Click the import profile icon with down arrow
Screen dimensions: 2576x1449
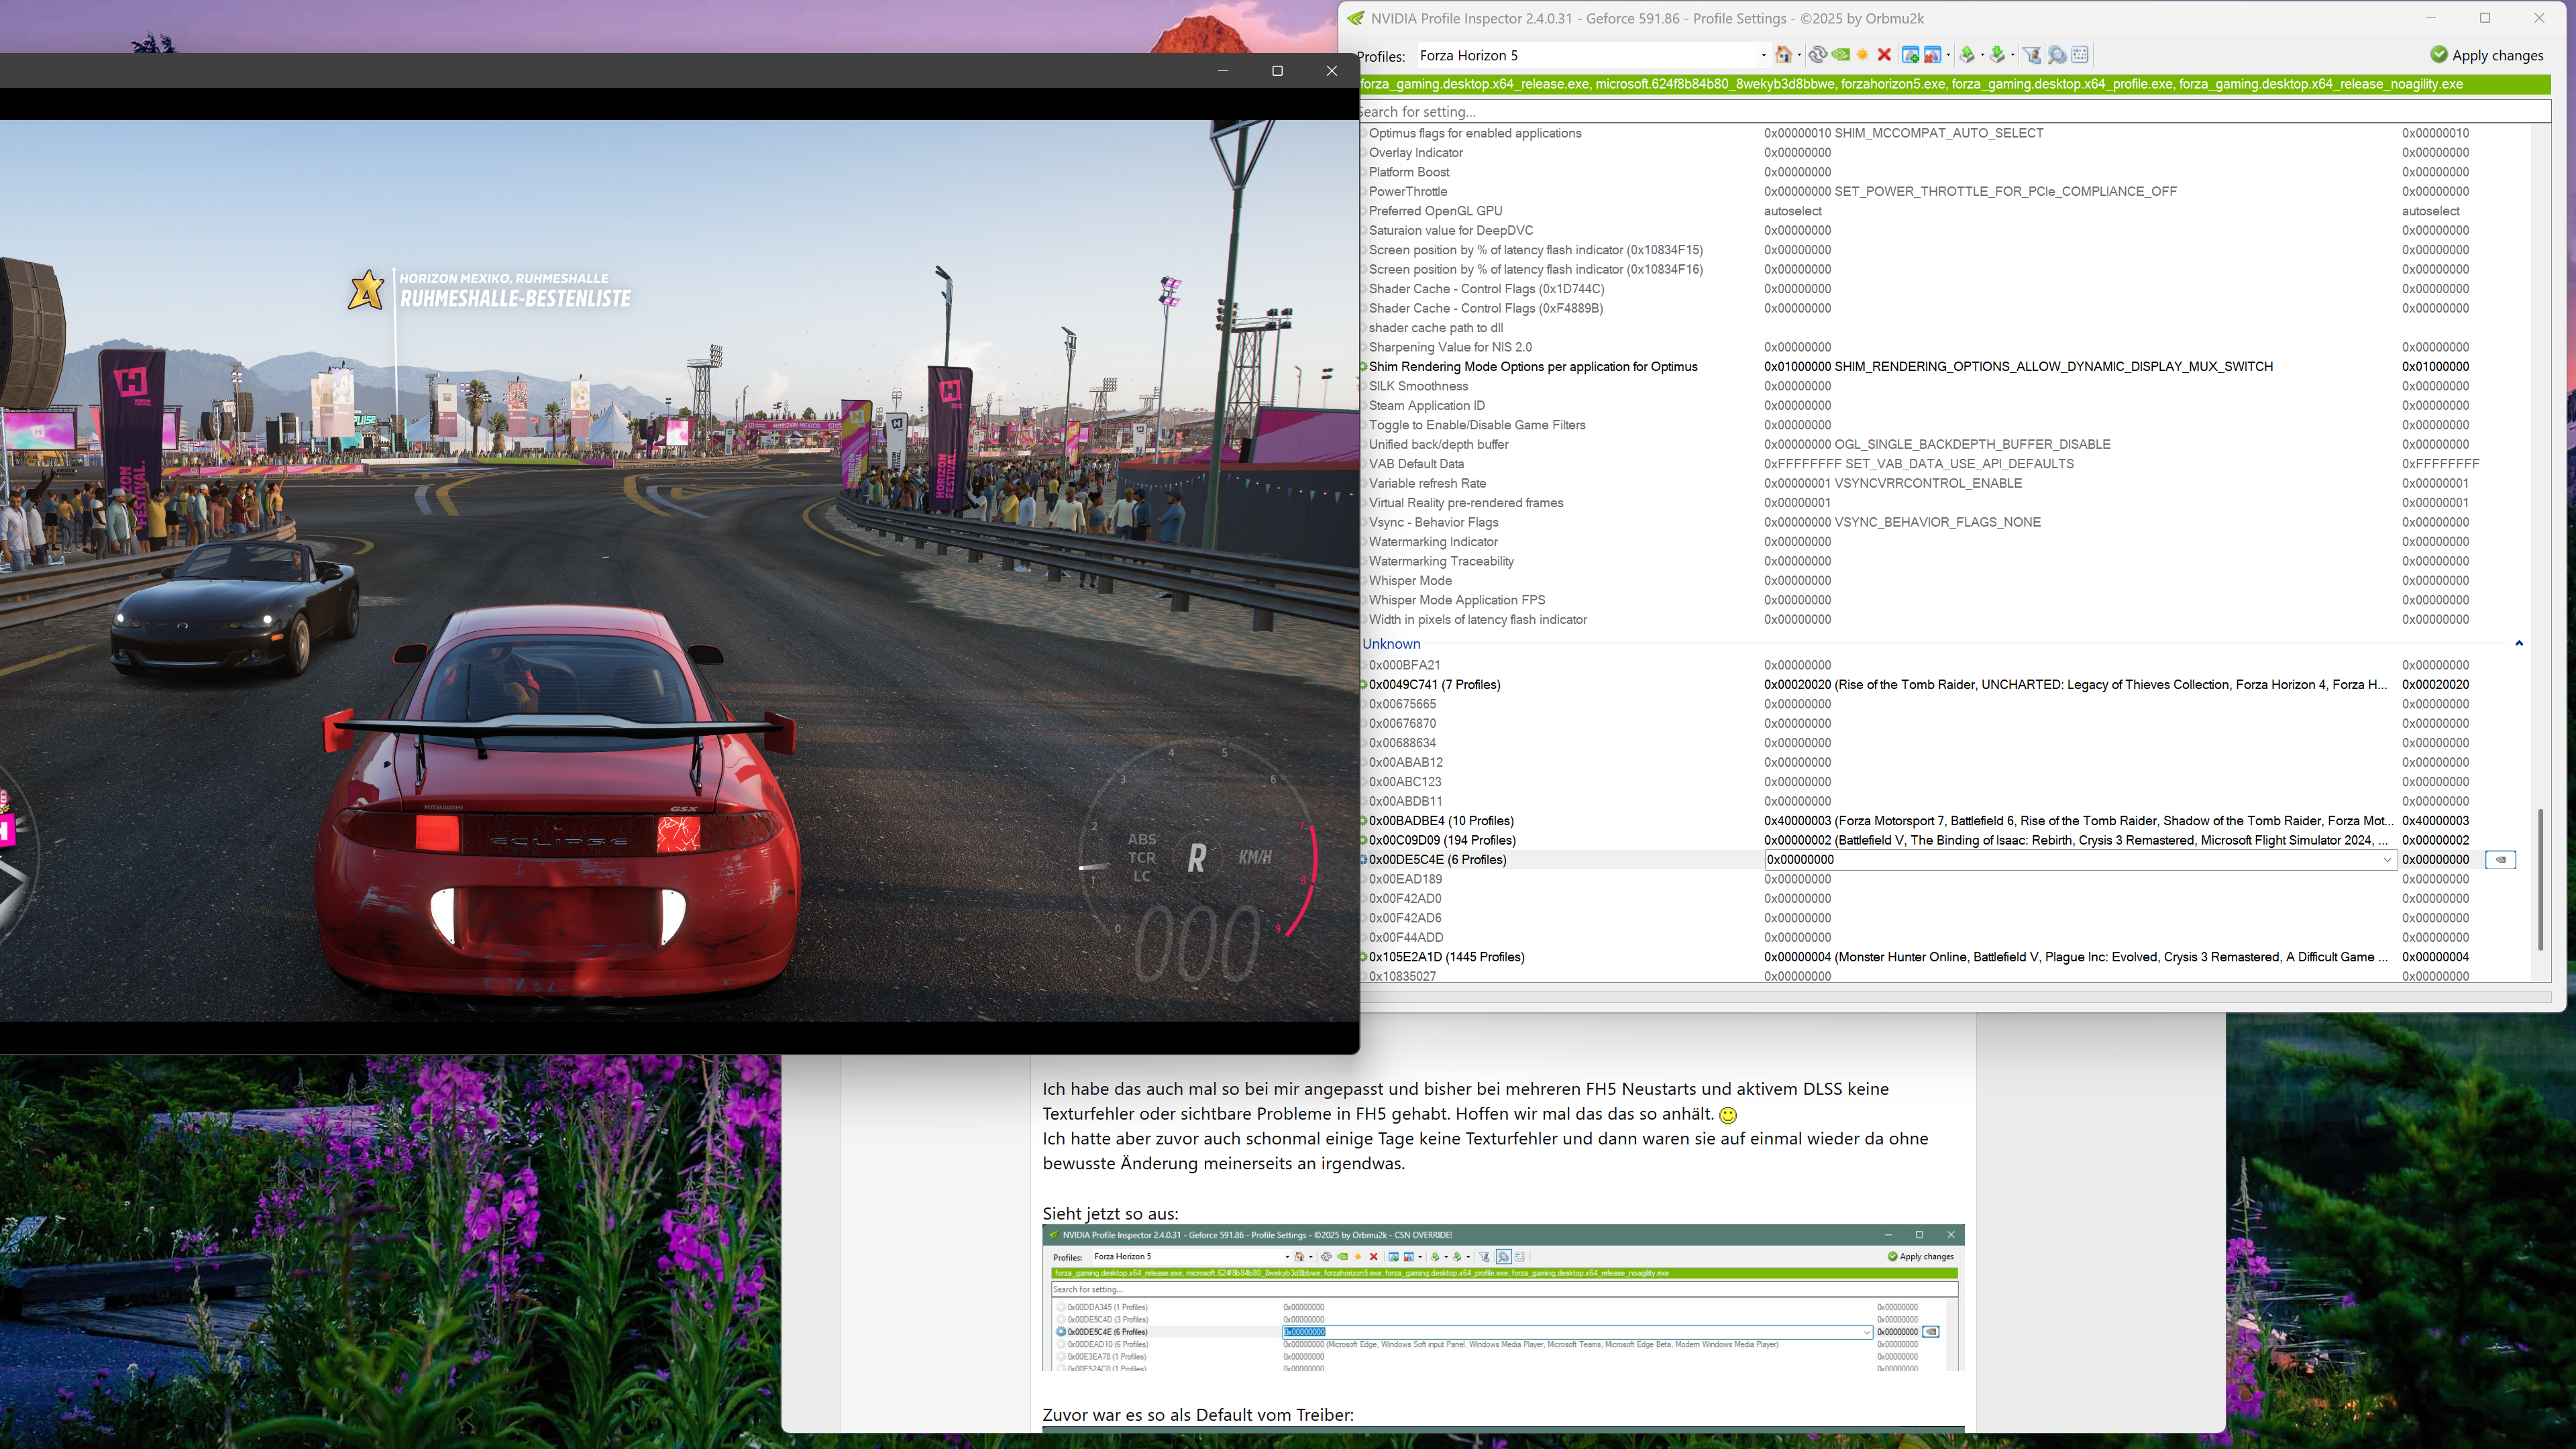[1997, 55]
